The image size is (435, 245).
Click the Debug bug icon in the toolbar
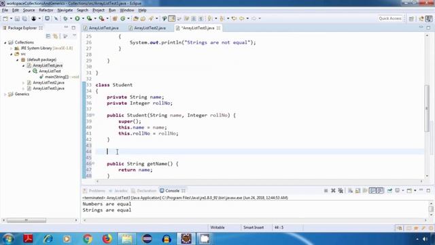click(65, 18)
